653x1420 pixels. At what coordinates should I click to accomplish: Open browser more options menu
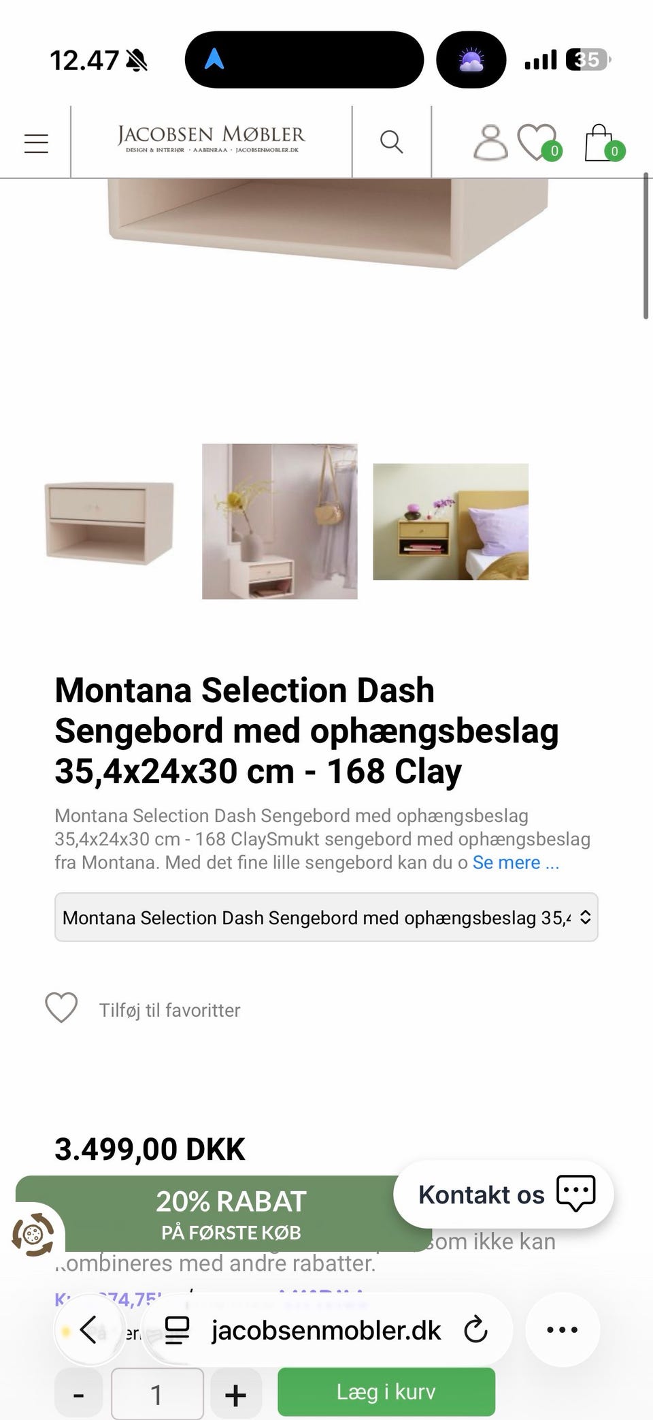[x=563, y=1329]
